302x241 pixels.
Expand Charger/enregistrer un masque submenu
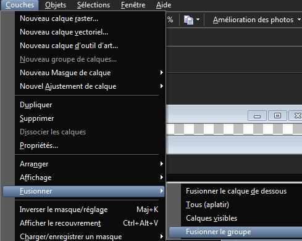point(90,236)
